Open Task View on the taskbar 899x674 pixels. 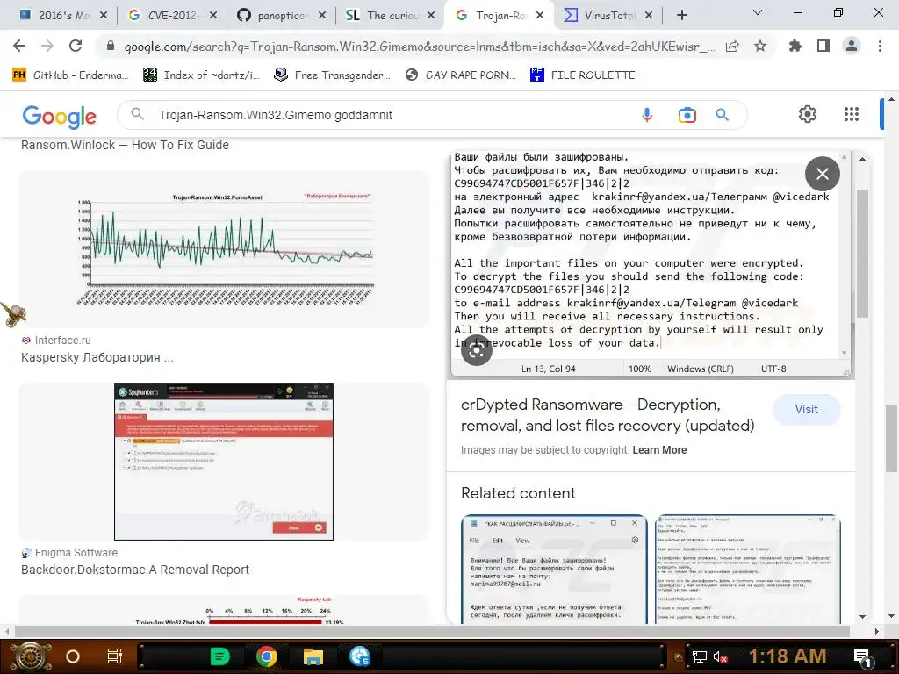tap(115, 656)
